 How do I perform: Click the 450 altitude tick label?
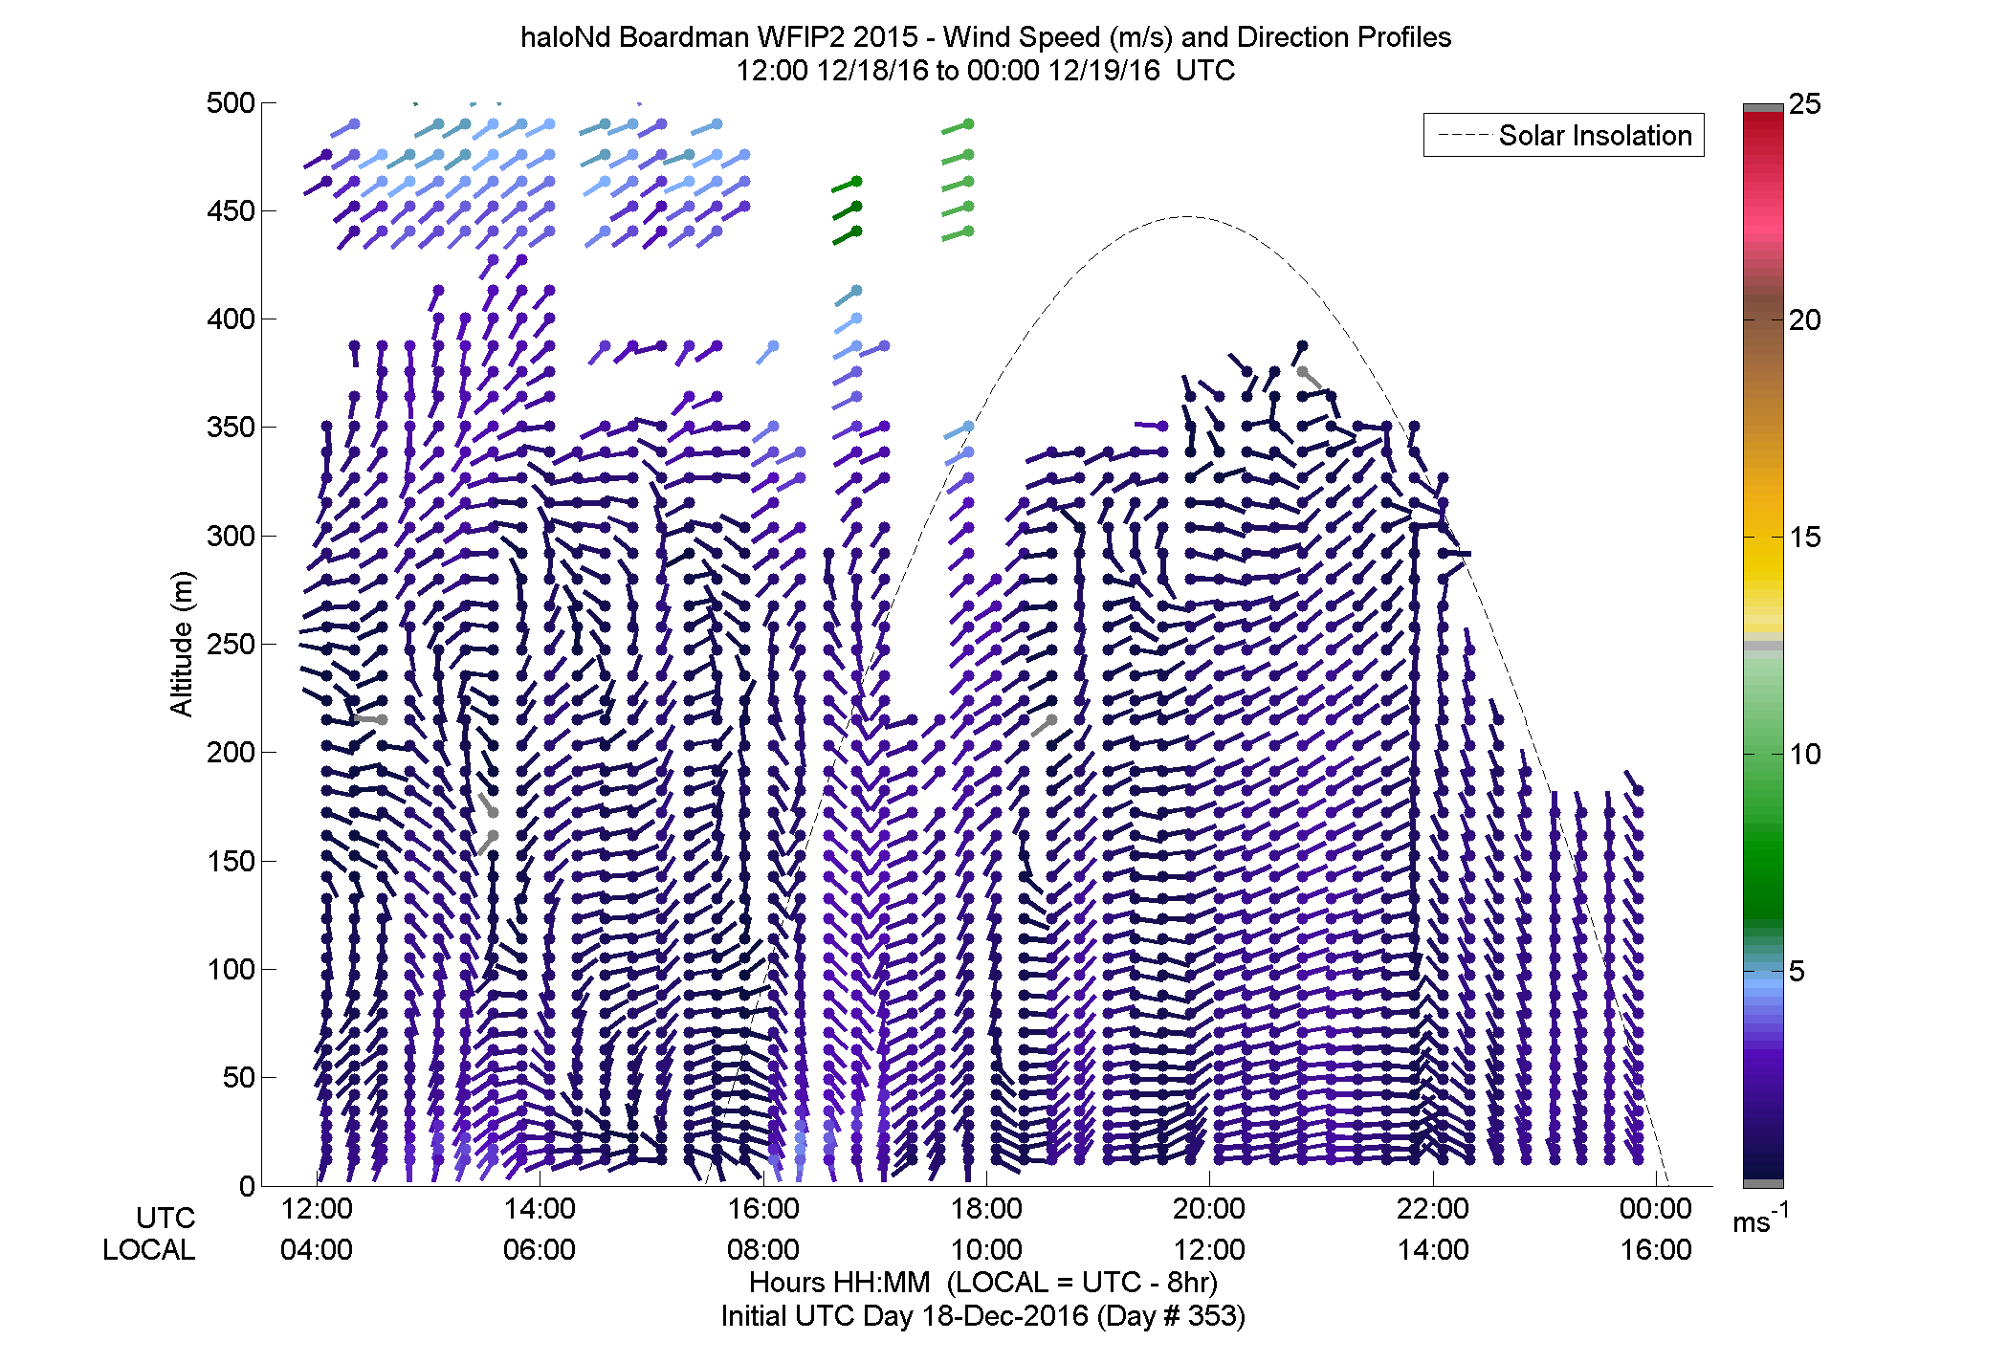tap(231, 210)
